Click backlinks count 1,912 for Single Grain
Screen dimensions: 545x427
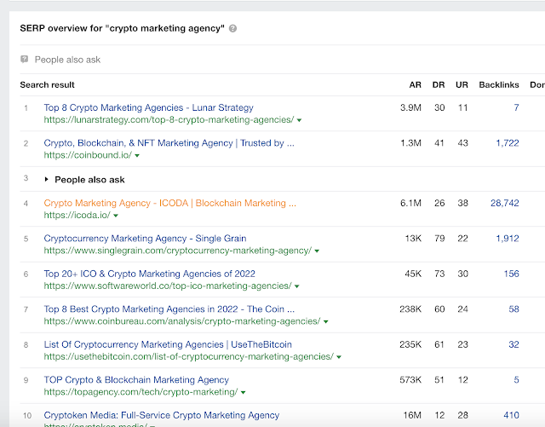[x=508, y=239]
